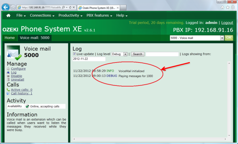Open the File menu
The width and height of the screenshot is (238, 144).
[21, 15]
